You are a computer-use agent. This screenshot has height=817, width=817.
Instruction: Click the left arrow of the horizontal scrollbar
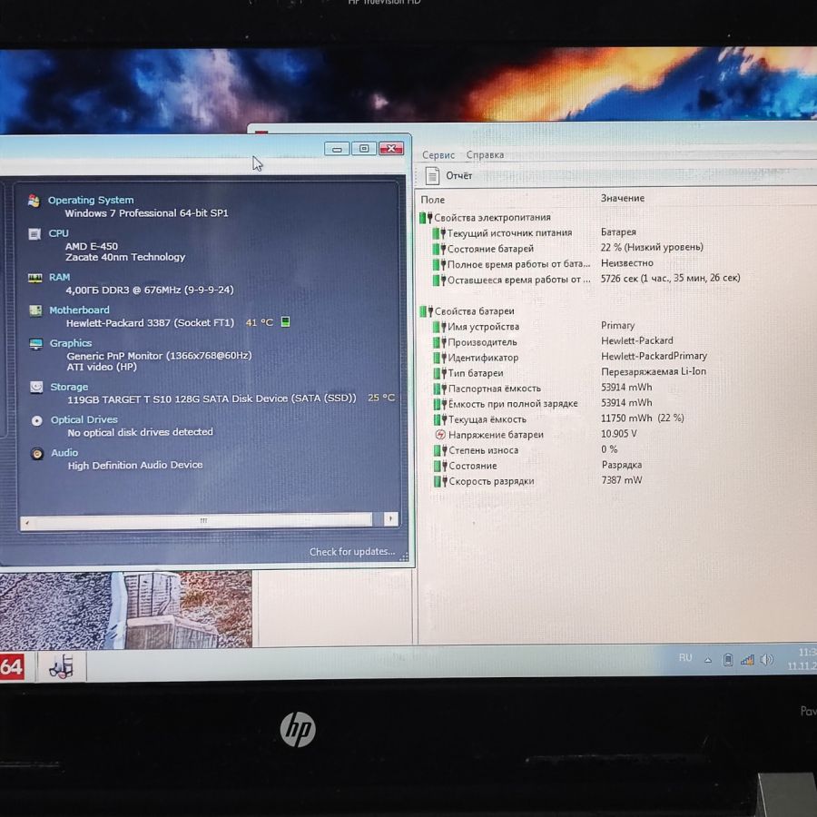click(27, 522)
